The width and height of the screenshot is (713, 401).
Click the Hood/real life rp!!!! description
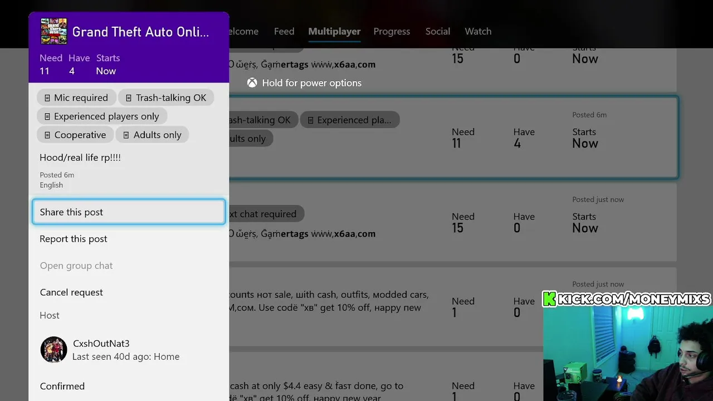click(80, 158)
